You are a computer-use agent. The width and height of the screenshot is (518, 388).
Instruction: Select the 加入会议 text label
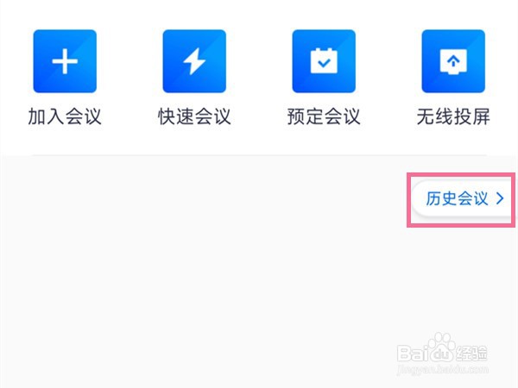65,116
